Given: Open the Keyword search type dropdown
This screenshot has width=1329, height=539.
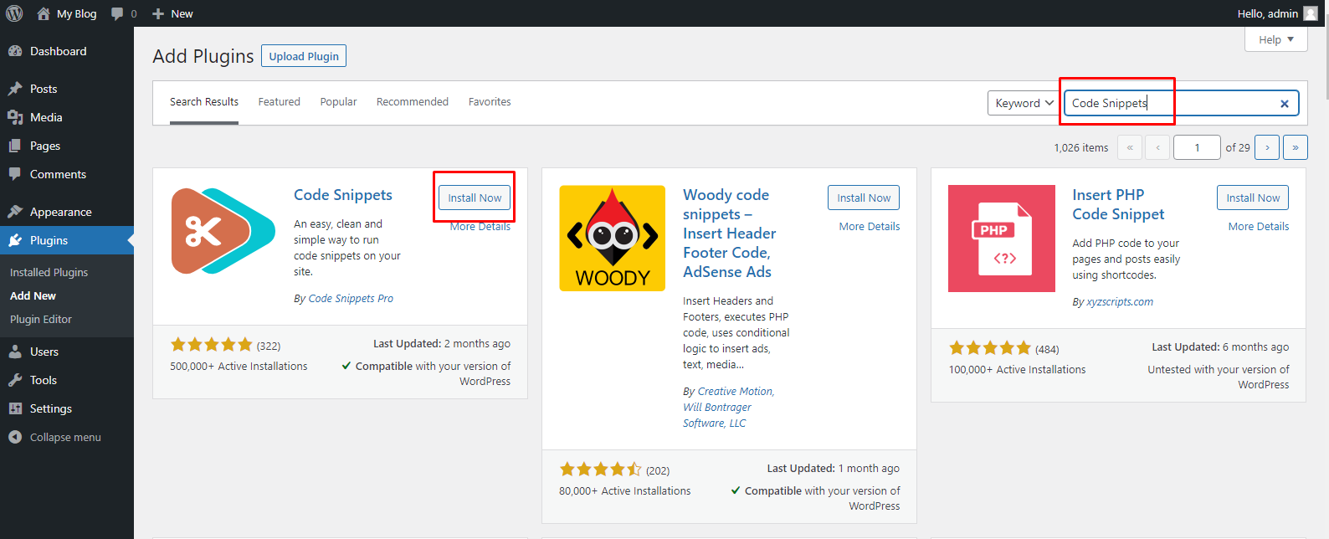Looking at the screenshot, I should (x=1024, y=103).
